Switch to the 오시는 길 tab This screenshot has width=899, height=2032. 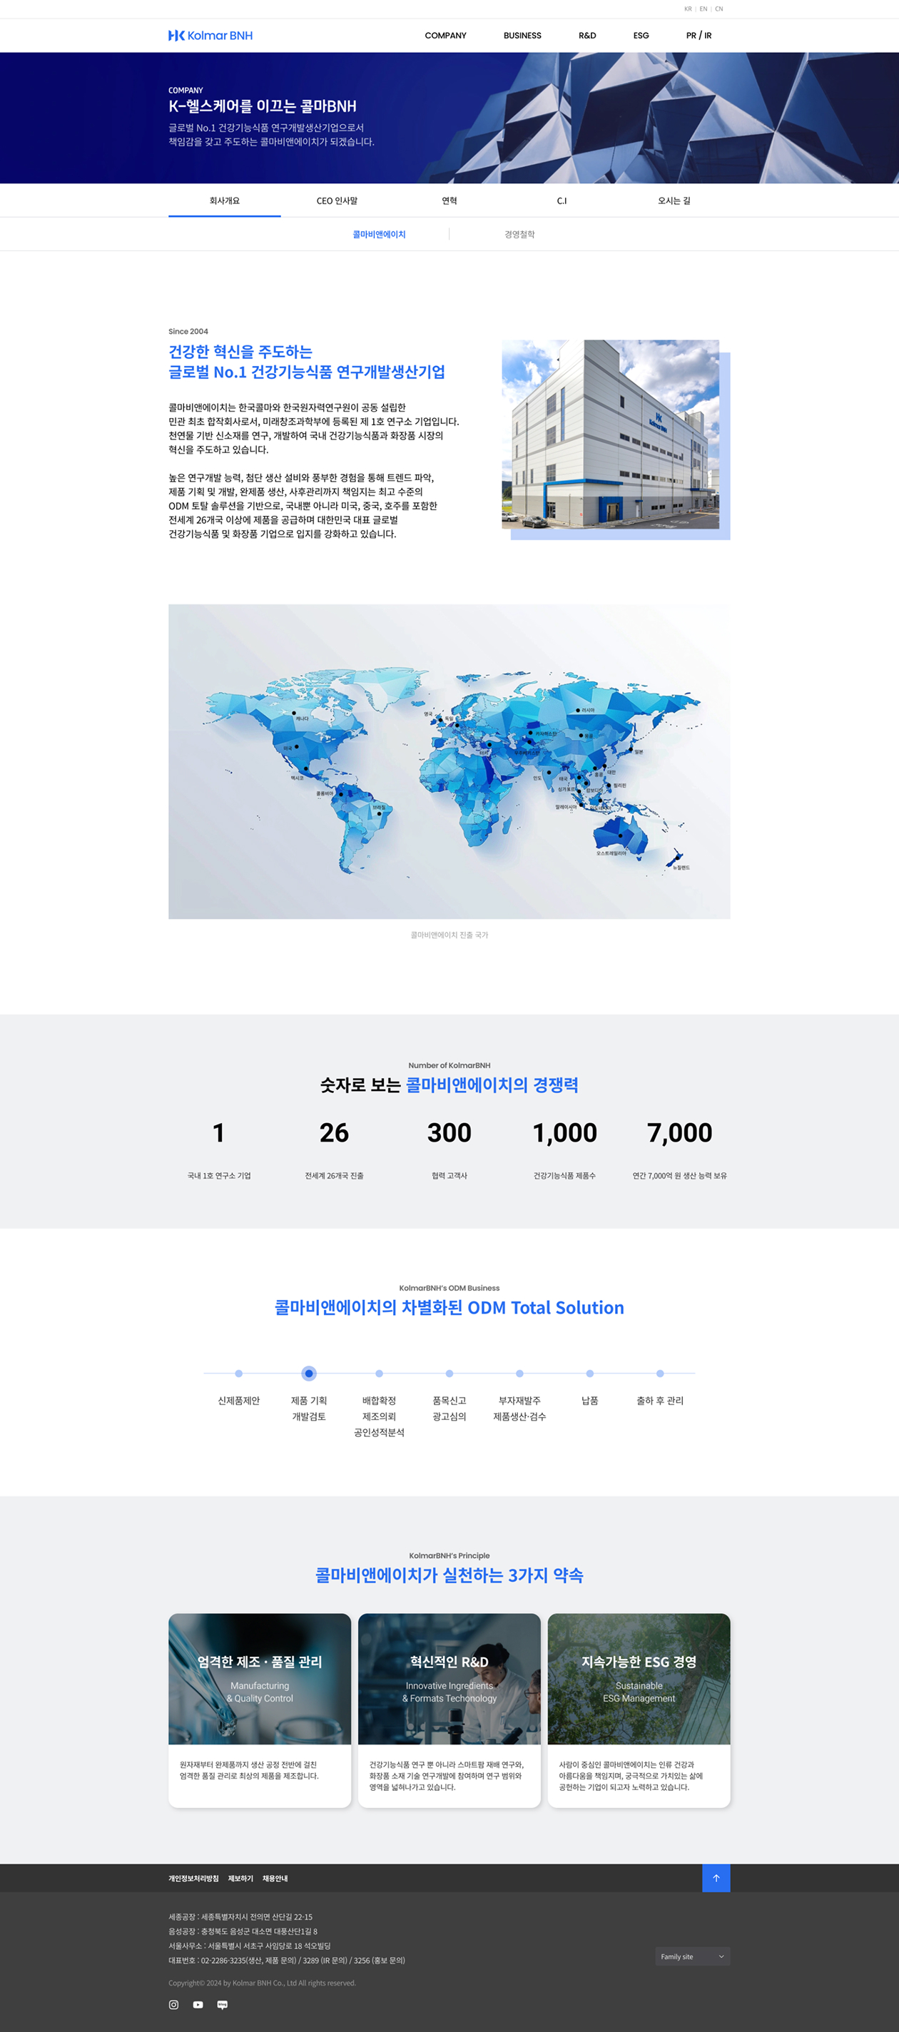pyautogui.click(x=674, y=201)
